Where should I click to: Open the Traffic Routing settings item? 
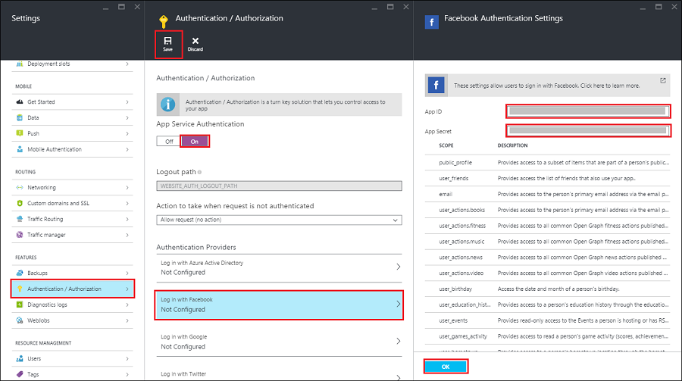[73, 219]
